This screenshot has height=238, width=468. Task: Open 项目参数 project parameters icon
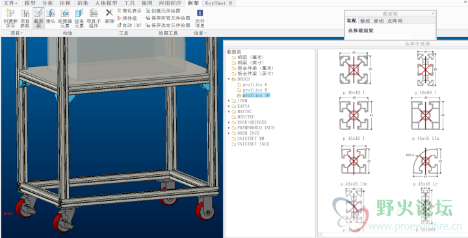click(25, 18)
